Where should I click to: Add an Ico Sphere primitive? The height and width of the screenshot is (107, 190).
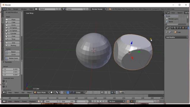(x=12, y=31)
